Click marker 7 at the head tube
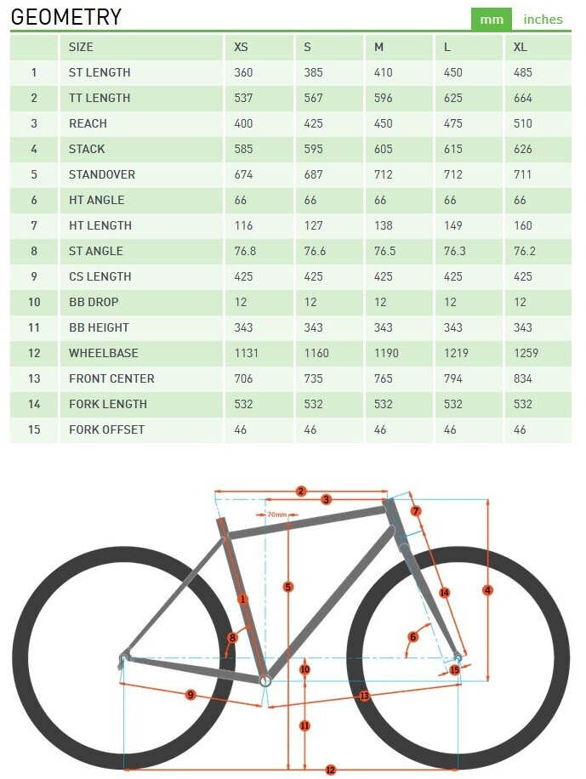Viewport: 586px width, 779px height. [x=416, y=511]
